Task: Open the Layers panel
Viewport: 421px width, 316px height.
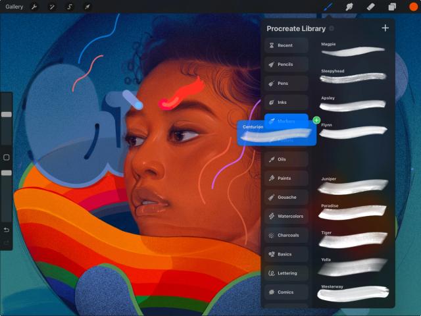Action: pos(392,7)
